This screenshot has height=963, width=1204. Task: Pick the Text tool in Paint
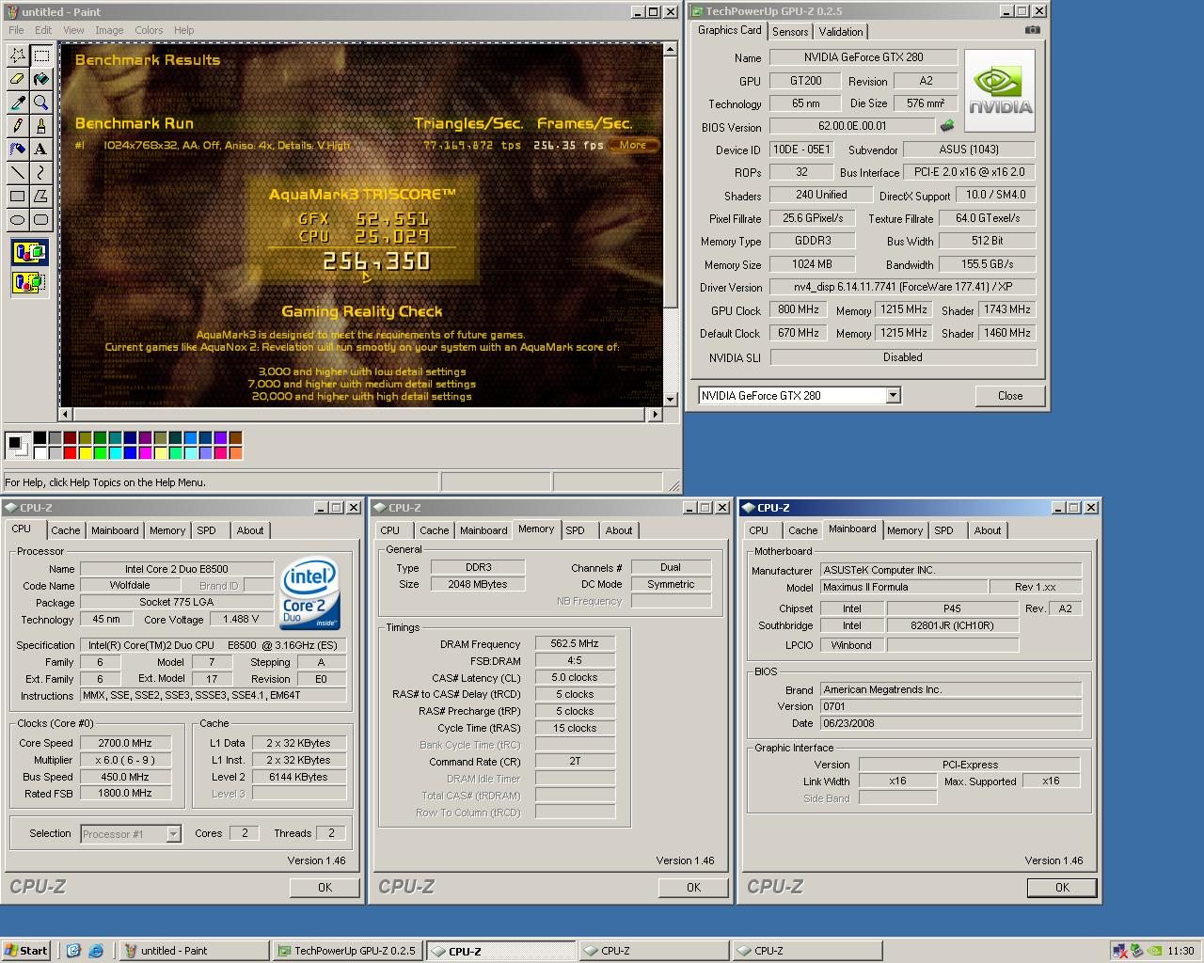point(41,150)
